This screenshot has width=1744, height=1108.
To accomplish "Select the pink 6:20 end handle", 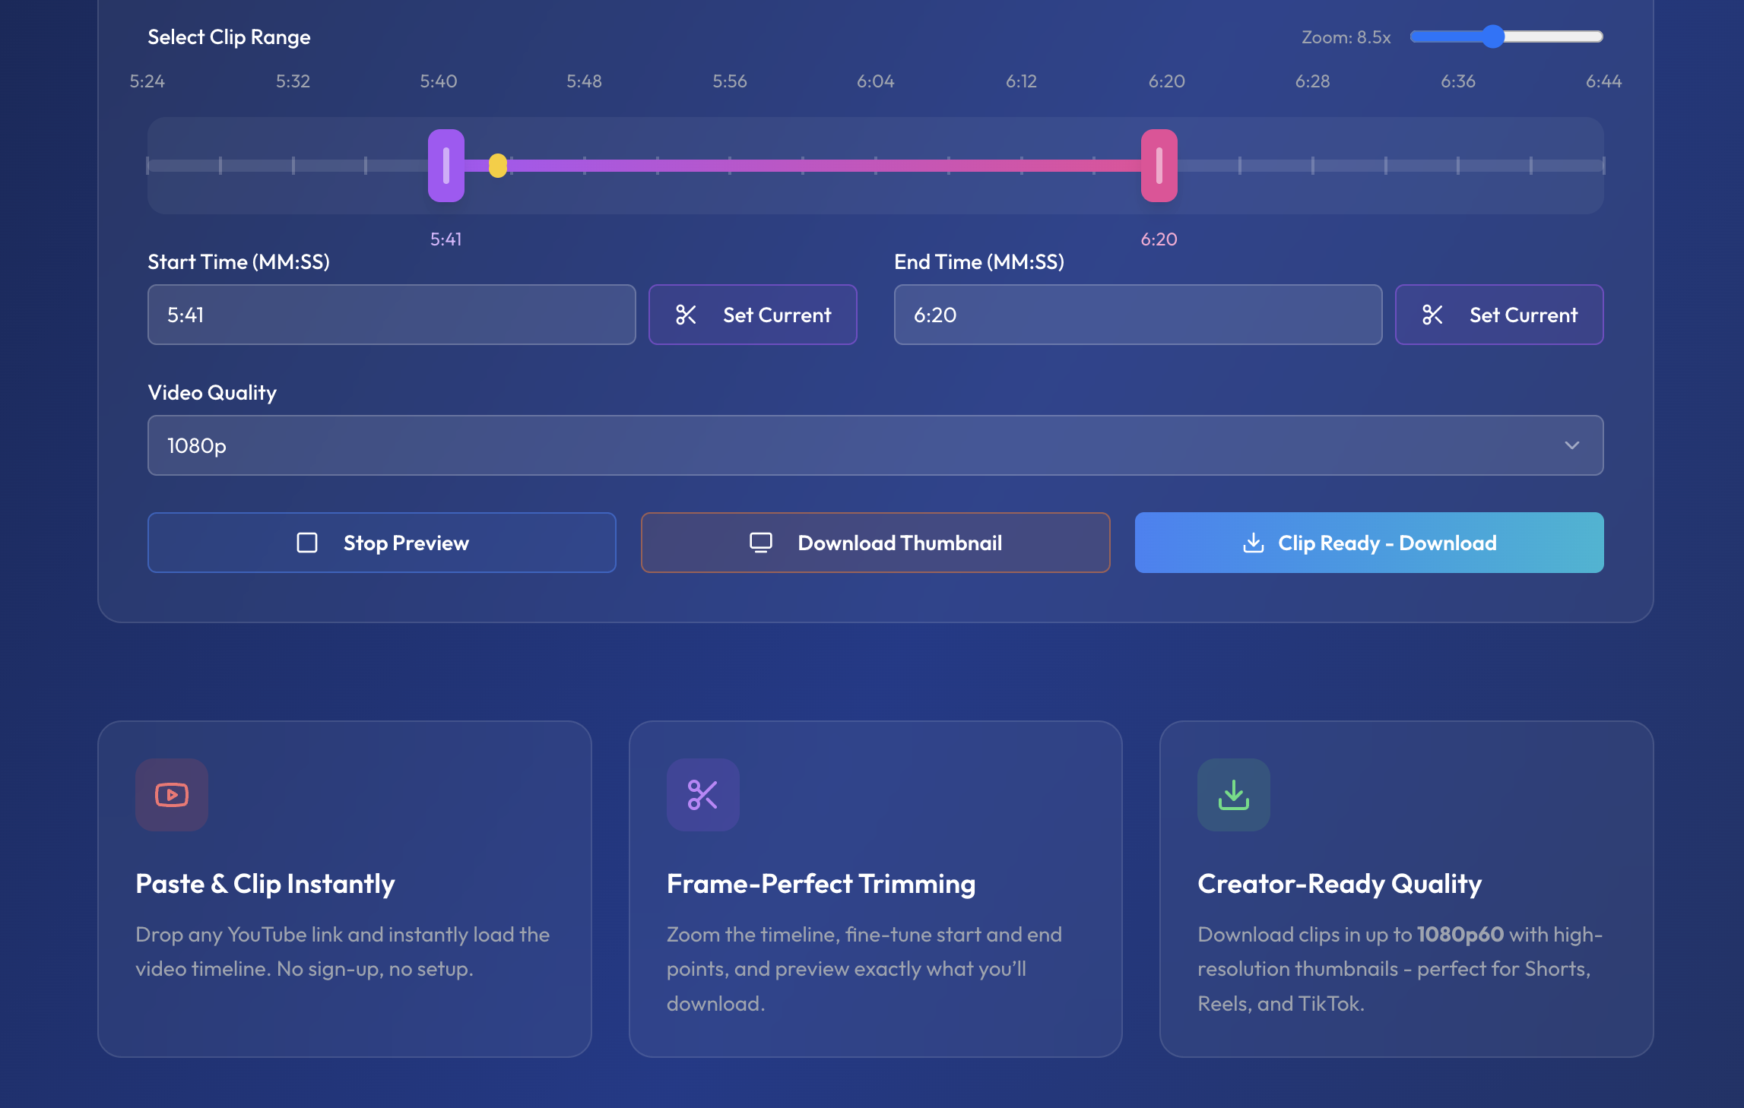I will click(x=1159, y=167).
